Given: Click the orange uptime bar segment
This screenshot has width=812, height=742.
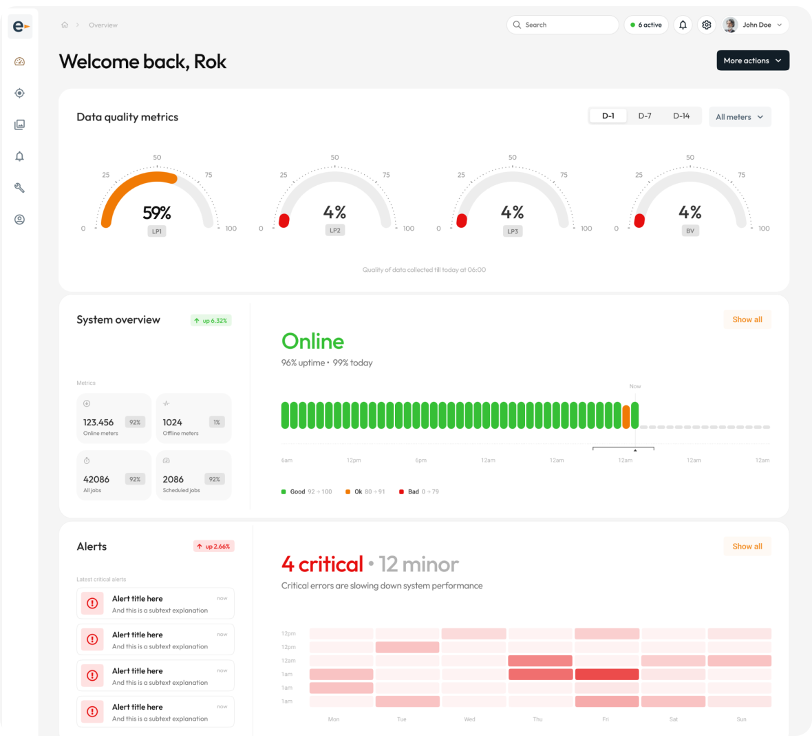Looking at the screenshot, I should pos(626,416).
